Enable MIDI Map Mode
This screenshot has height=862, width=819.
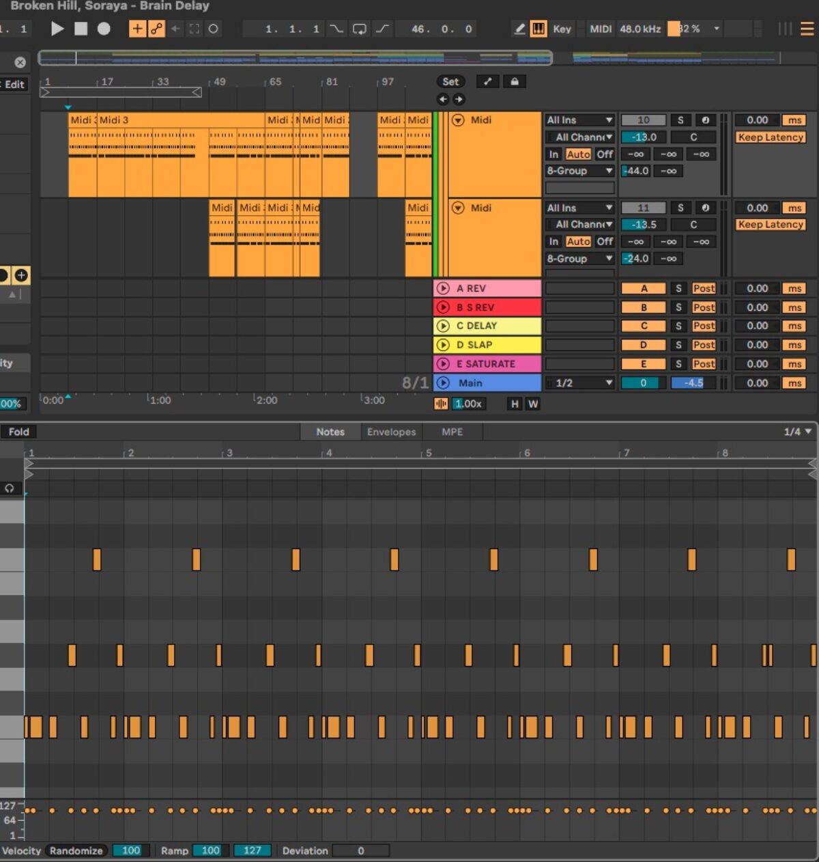[601, 29]
